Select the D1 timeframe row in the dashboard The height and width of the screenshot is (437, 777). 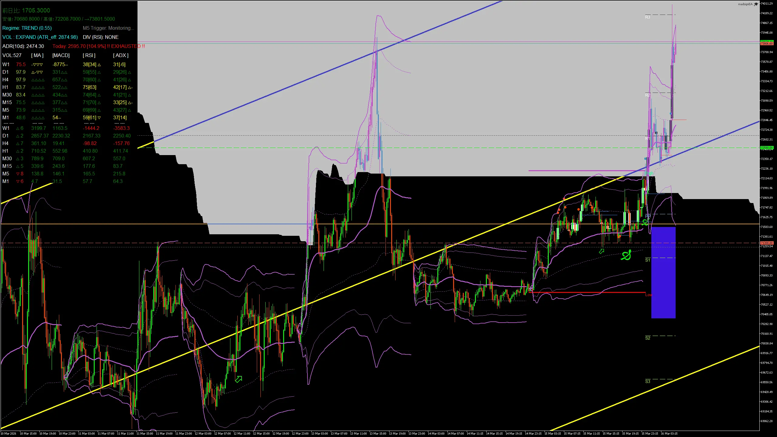click(6, 72)
